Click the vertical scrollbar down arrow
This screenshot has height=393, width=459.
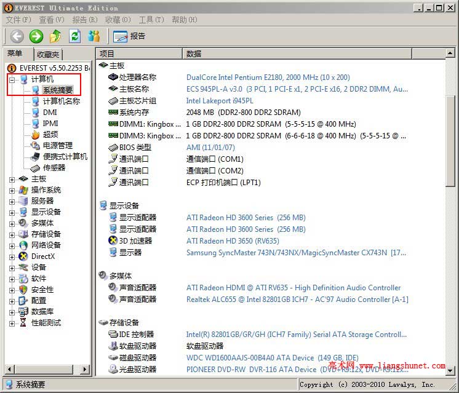[450, 370]
